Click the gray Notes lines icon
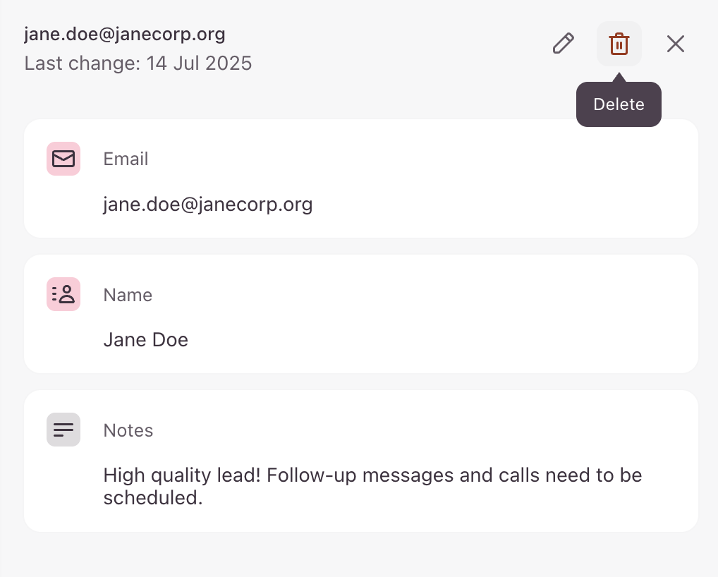718x577 pixels. click(x=63, y=430)
